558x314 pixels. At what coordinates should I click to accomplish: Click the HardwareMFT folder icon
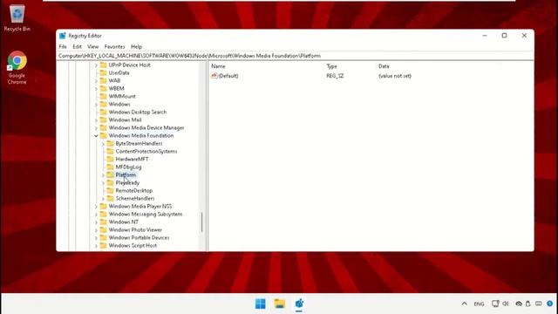111,159
